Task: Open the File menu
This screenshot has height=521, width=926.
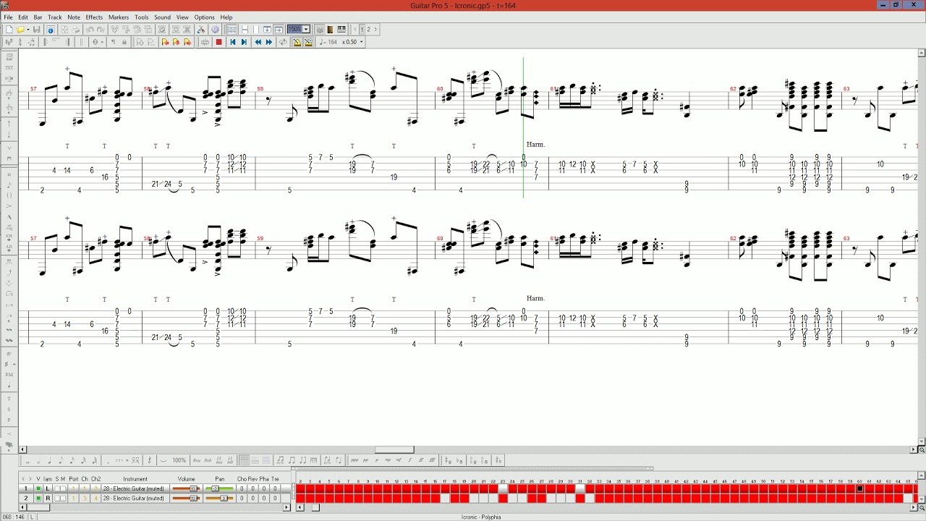Action: click(8, 17)
